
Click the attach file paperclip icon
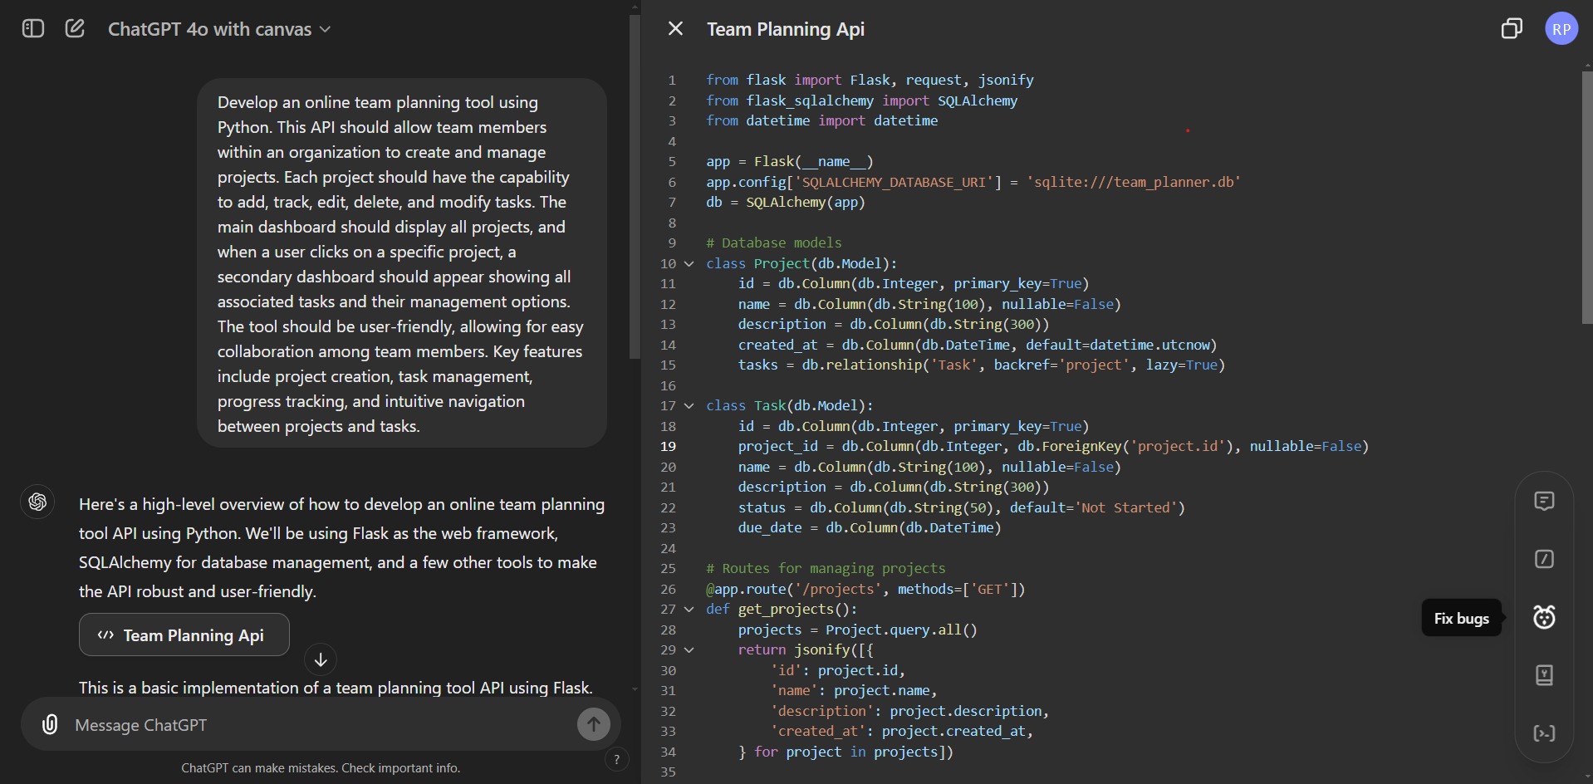(50, 724)
